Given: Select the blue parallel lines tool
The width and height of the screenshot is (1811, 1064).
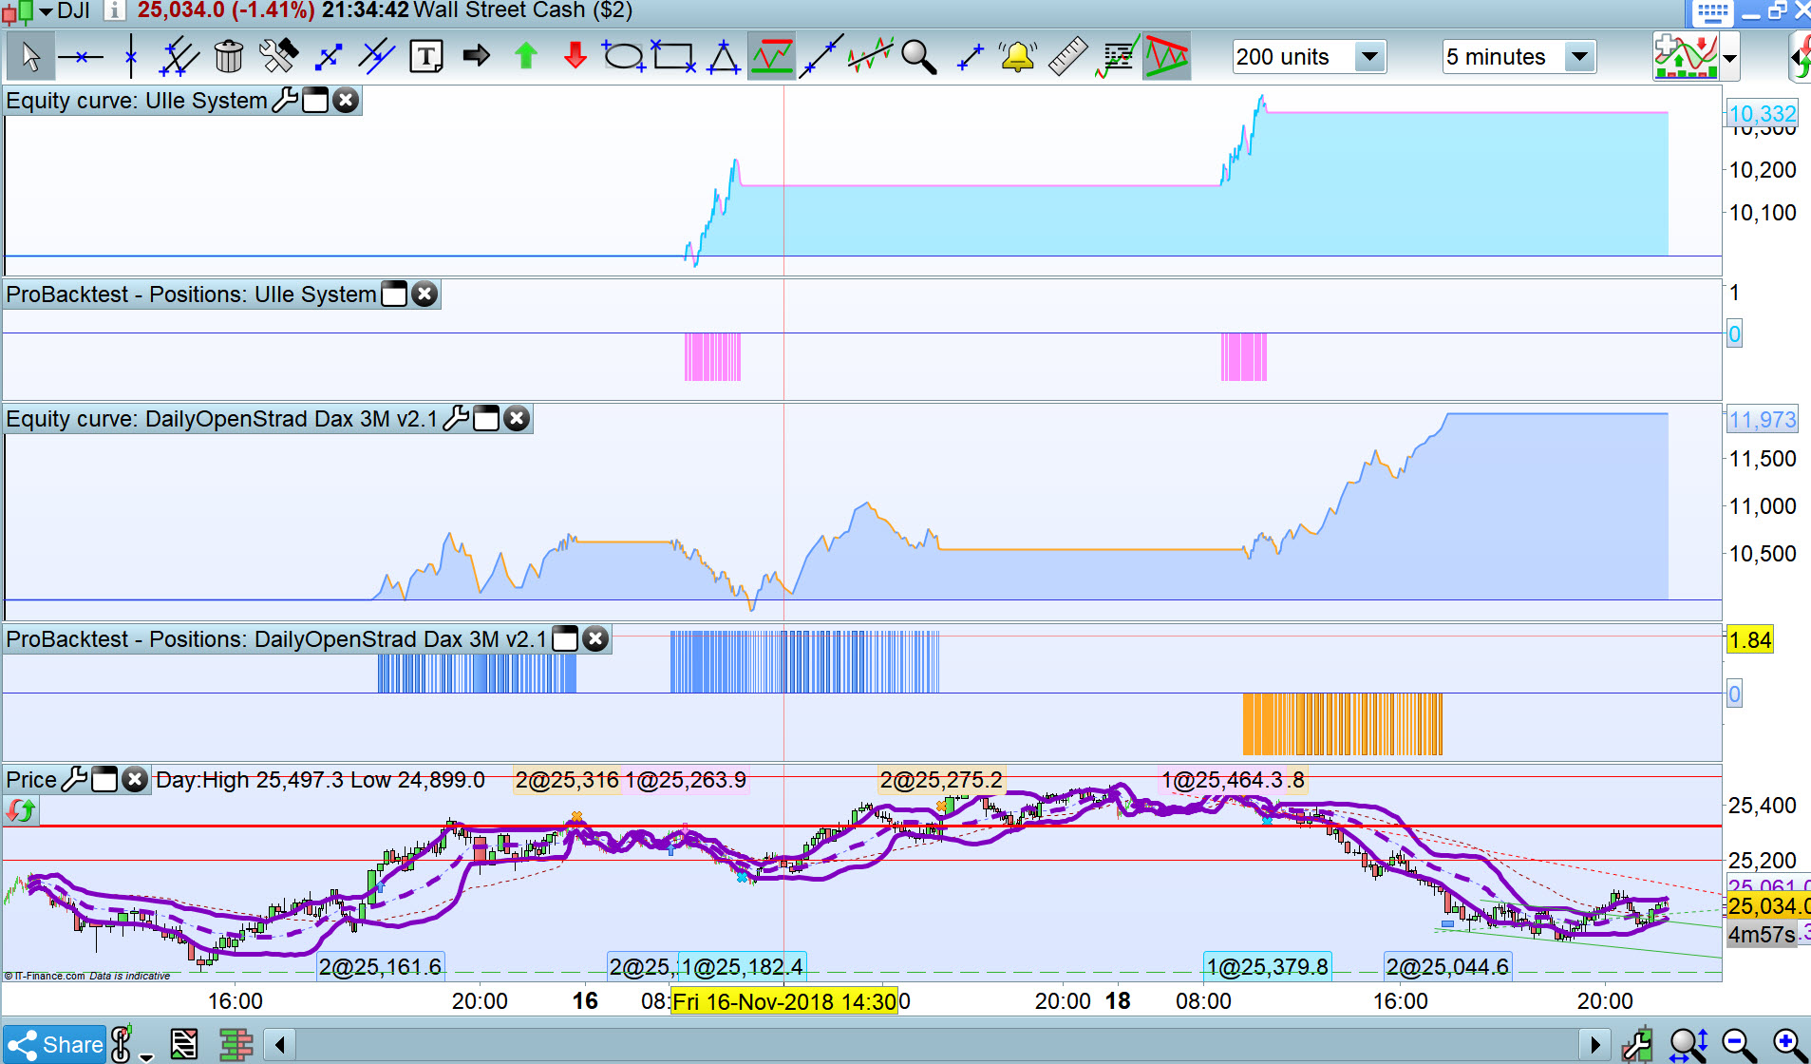Looking at the screenshot, I should (377, 57).
